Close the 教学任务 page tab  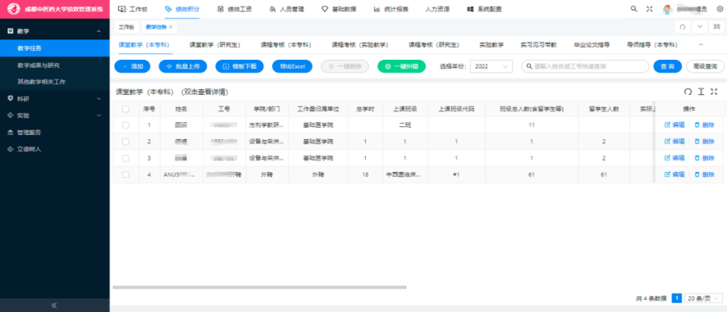171,27
